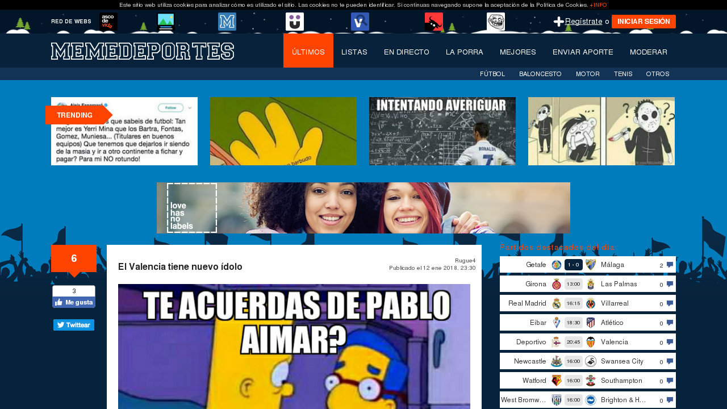The width and height of the screenshot is (727, 409).
Task: Open the picture-frame network site icon
Action: [x=165, y=22]
